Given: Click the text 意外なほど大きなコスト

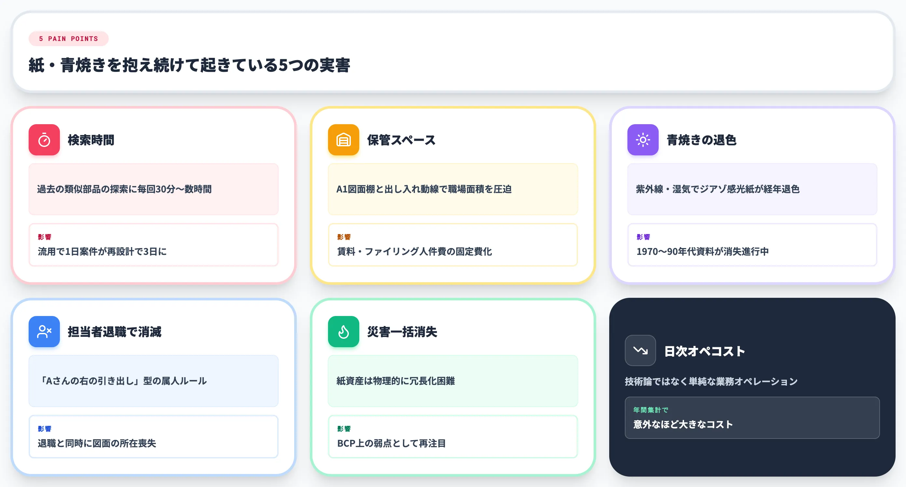Looking at the screenshot, I should [x=683, y=425].
